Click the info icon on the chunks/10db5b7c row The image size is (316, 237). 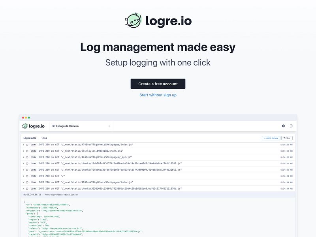pyautogui.click(x=27, y=164)
